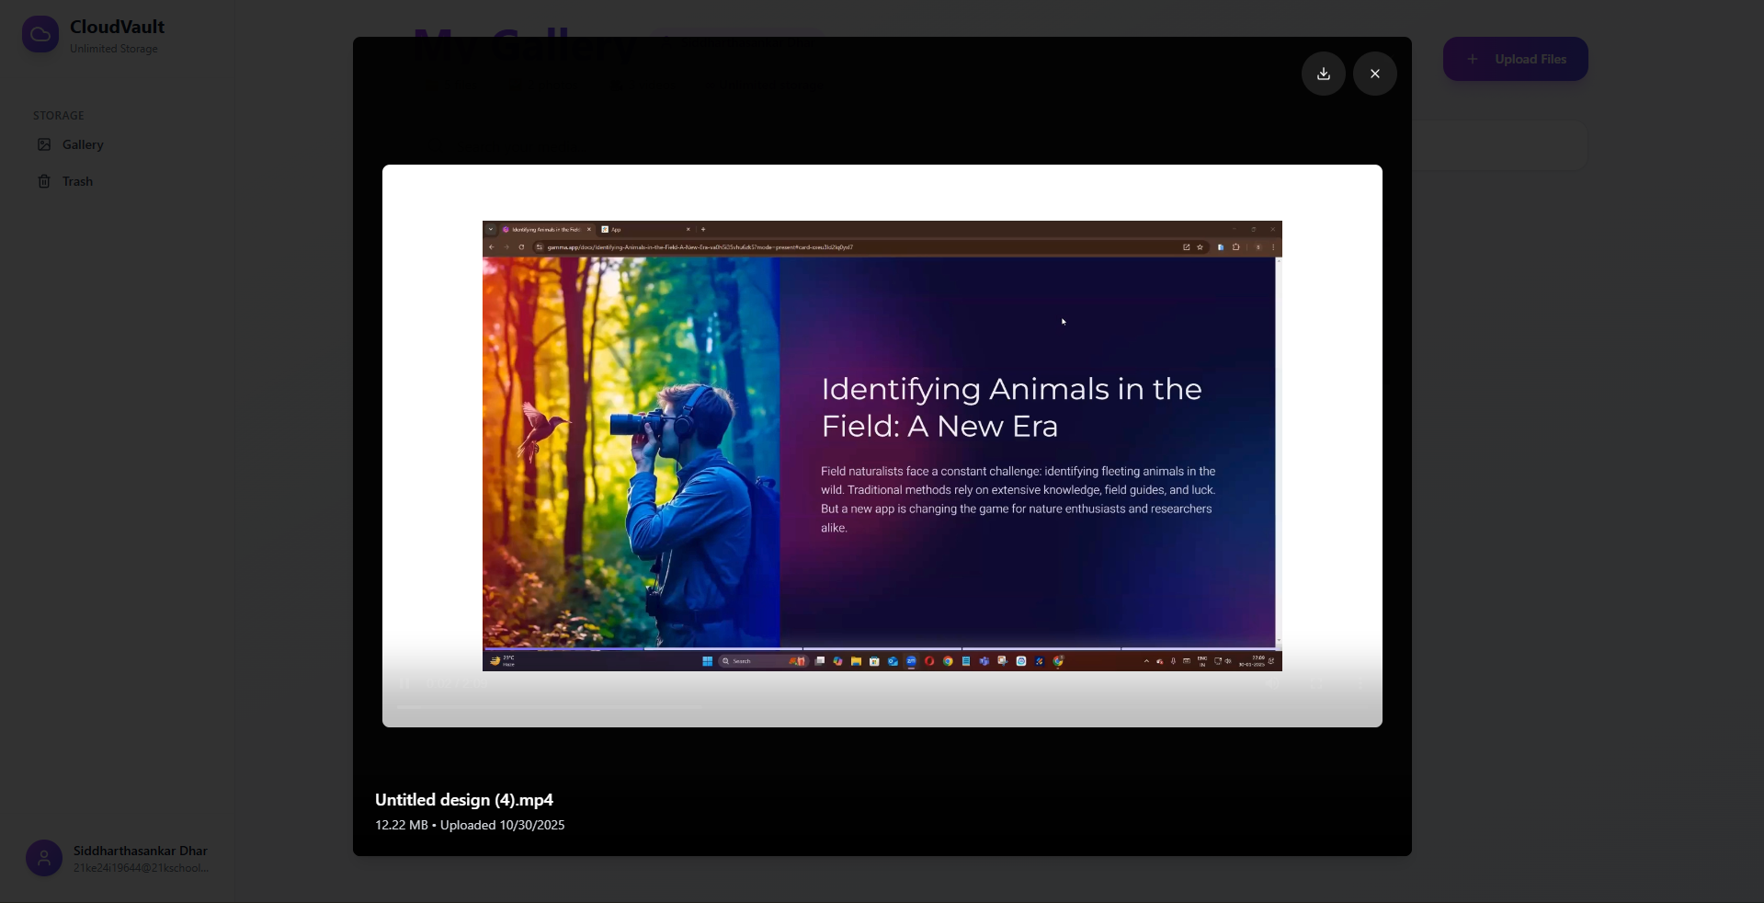The width and height of the screenshot is (1764, 903).
Task: Seek using the video progress bar
Action: (x=882, y=707)
